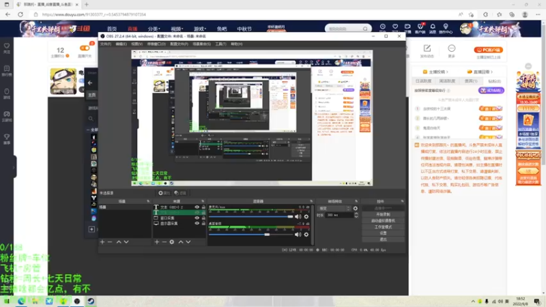The width and height of the screenshot is (546, 307).
Task: Increase transition duration with up arrow
Action: point(356,214)
